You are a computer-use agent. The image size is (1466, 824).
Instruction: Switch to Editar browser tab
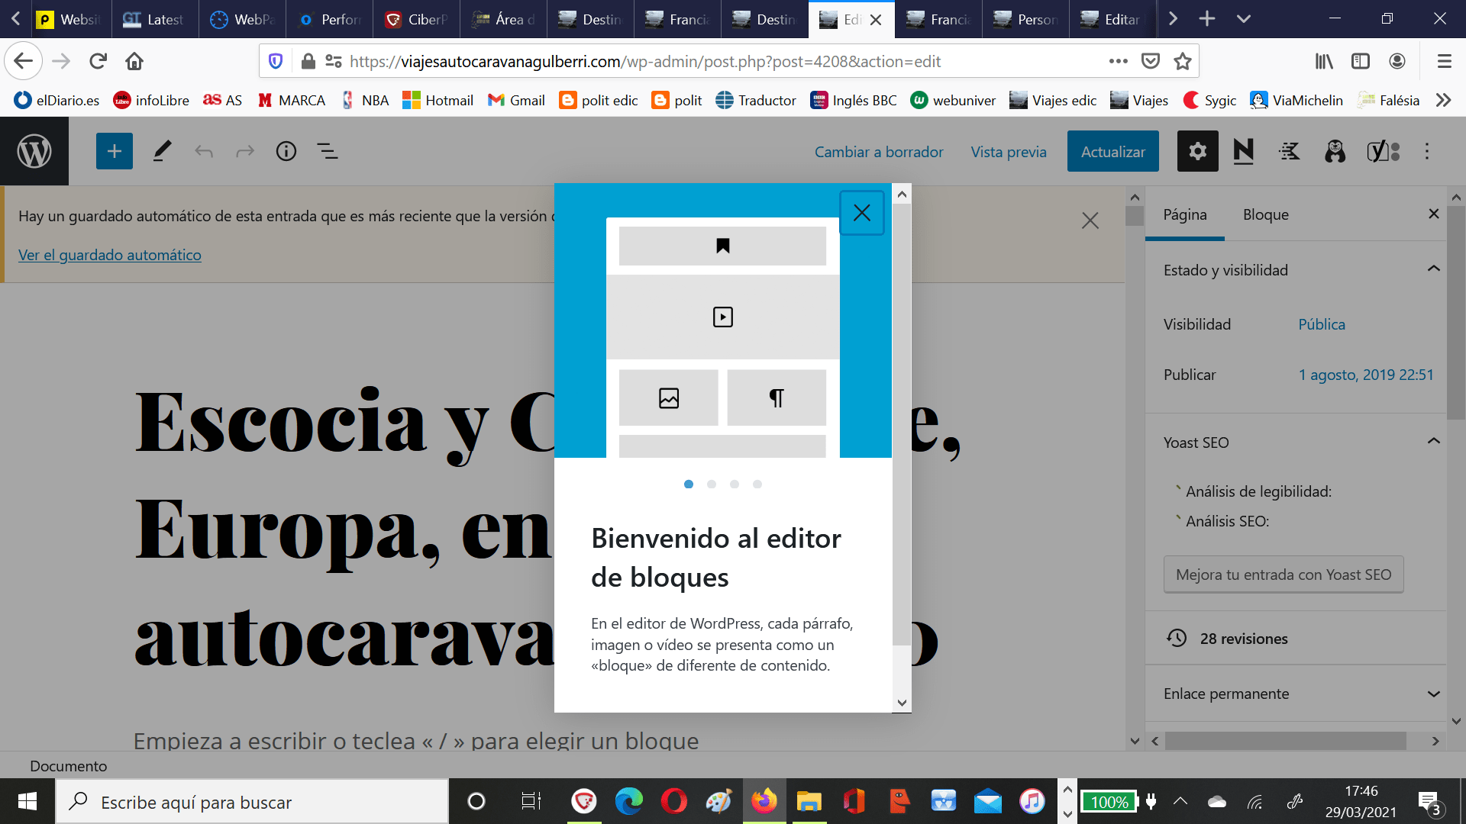click(1112, 19)
